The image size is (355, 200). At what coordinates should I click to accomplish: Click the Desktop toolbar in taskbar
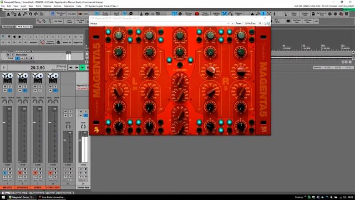tap(299, 197)
